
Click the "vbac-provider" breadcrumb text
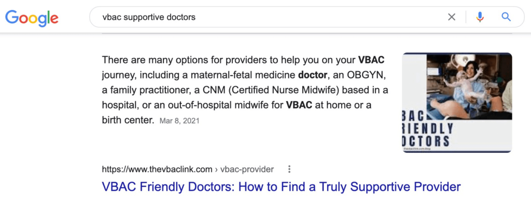(x=247, y=169)
